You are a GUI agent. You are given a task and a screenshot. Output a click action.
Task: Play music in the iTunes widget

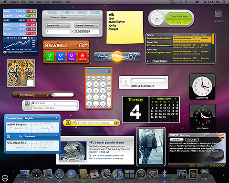pos(157,19)
